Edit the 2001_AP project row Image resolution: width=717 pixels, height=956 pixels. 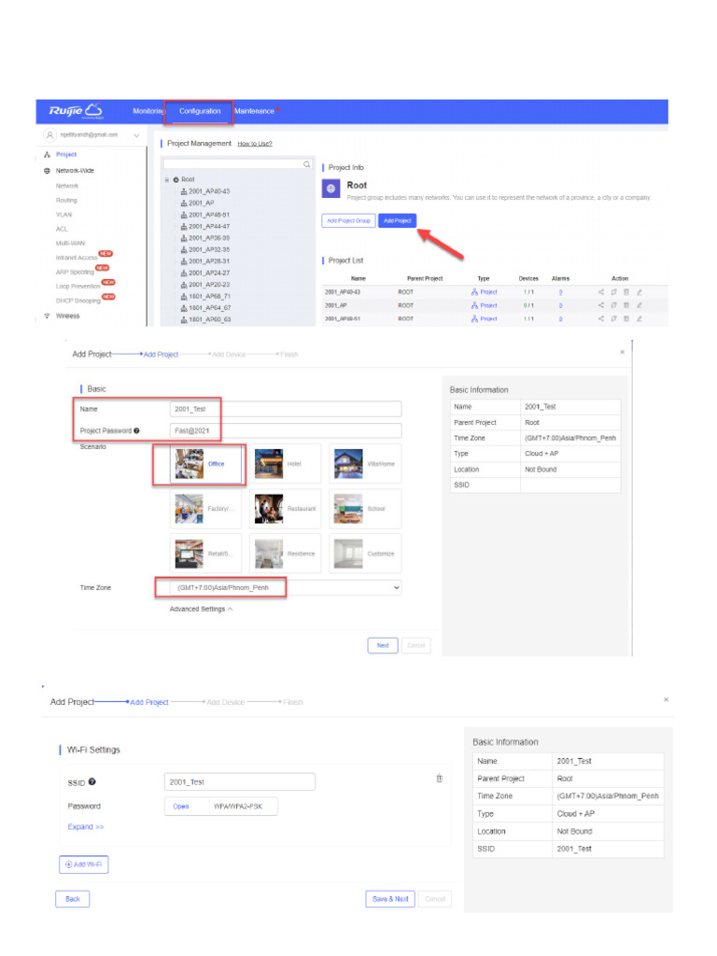pos(639,305)
